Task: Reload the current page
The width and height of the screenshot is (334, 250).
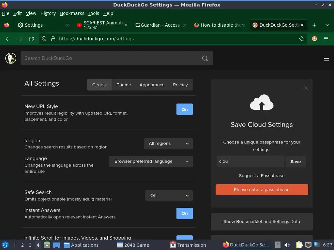Action: [x=31, y=39]
